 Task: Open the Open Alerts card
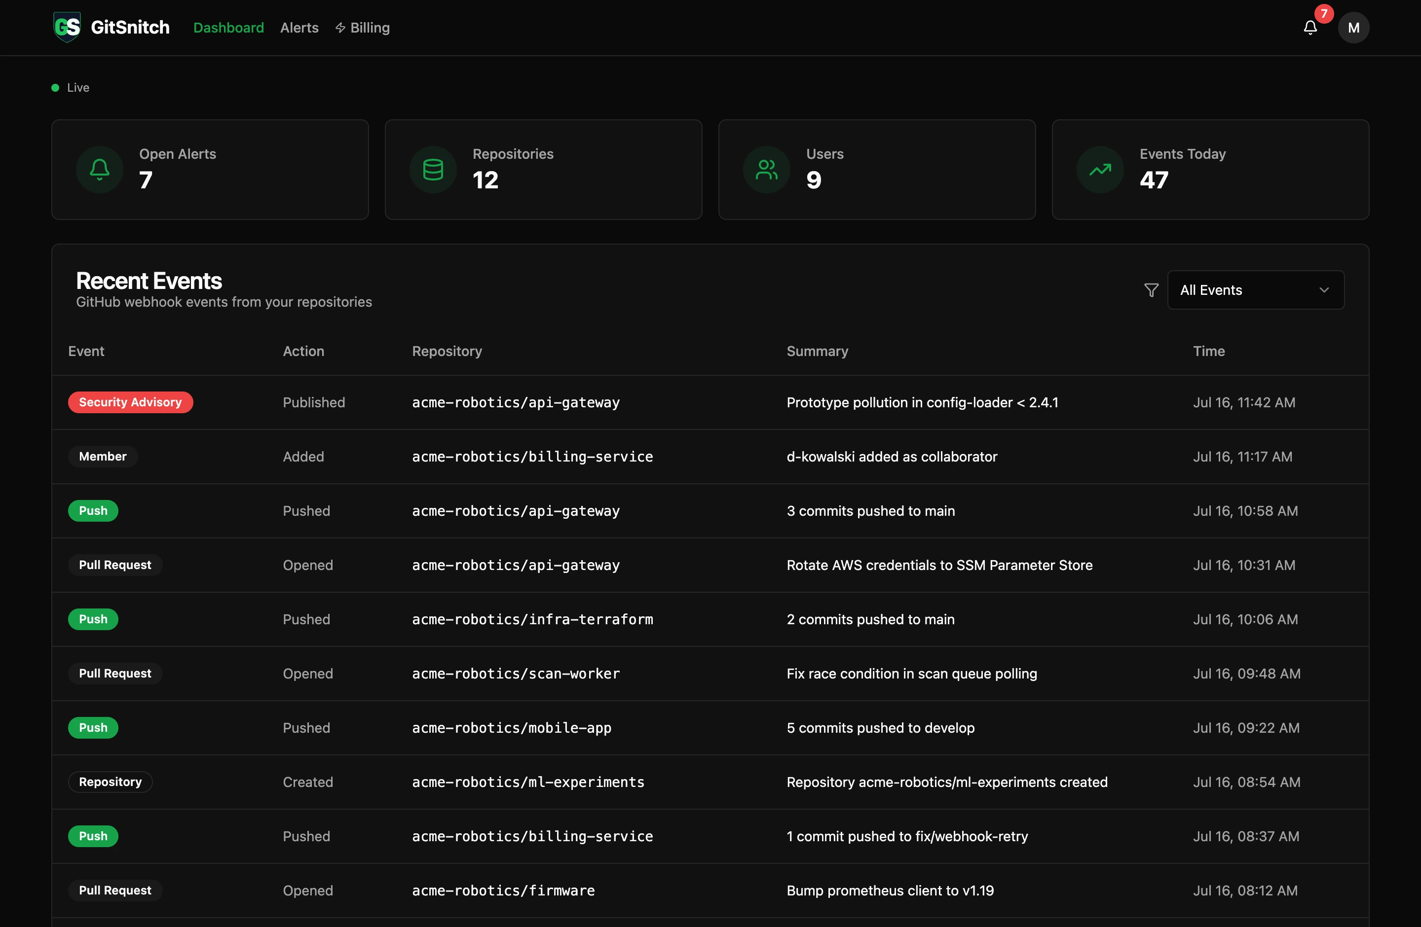[210, 170]
